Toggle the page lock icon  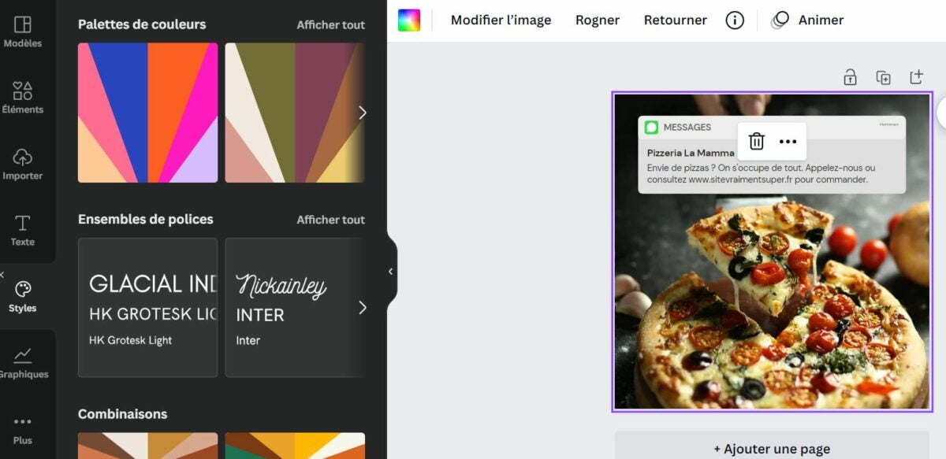click(850, 77)
